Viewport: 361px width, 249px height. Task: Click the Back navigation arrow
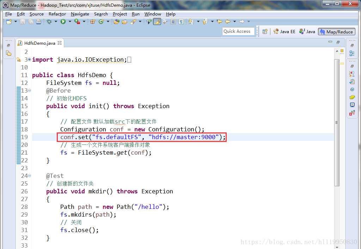pyautogui.click(x=228, y=21)
